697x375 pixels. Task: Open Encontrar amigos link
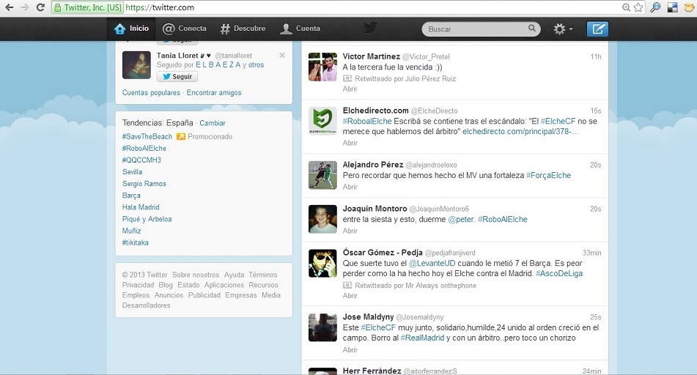214,92
